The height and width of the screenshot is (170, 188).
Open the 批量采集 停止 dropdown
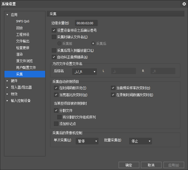140,141
